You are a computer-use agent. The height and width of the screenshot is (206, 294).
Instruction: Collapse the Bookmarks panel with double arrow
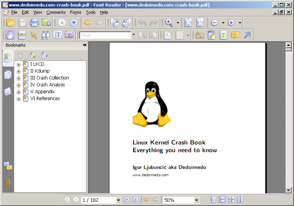85,45
